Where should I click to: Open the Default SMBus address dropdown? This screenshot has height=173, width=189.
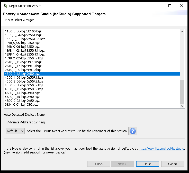15,131
